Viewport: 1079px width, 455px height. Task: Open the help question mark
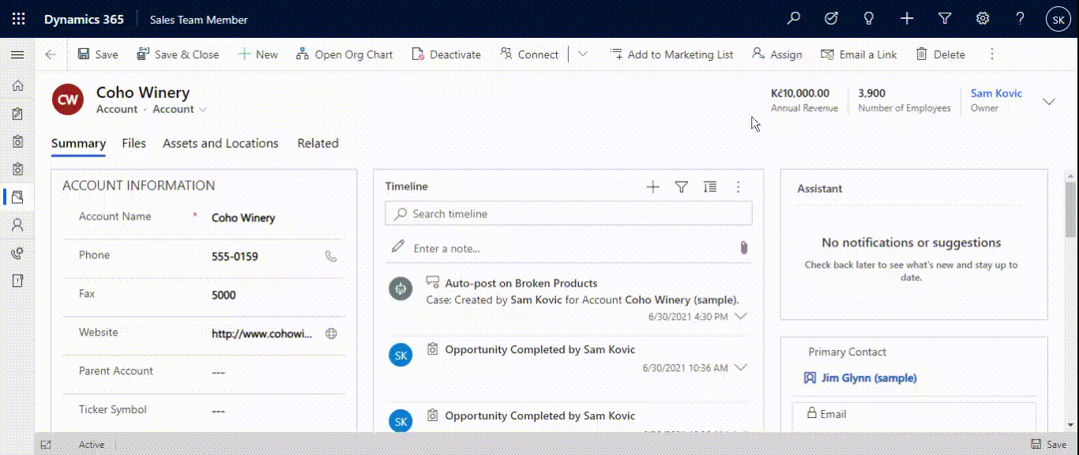pos(1021,19)
